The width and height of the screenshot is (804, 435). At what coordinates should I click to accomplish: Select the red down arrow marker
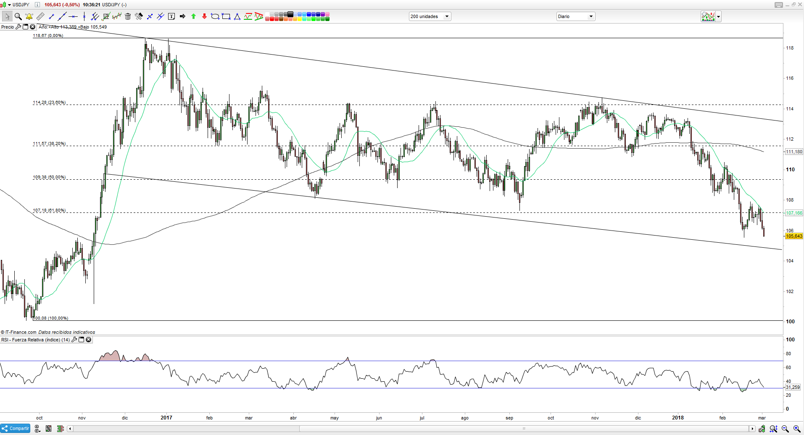pyautogui.click(x=204, y=16)
